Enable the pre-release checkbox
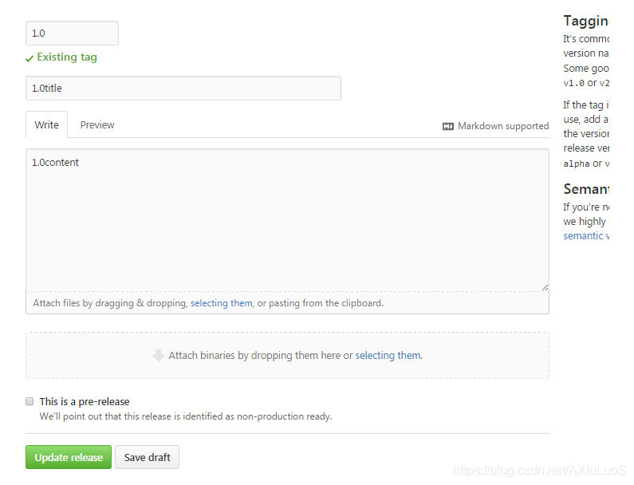 pos(30,401)
